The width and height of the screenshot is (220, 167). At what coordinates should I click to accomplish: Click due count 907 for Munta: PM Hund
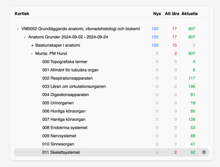coord(191,53)
